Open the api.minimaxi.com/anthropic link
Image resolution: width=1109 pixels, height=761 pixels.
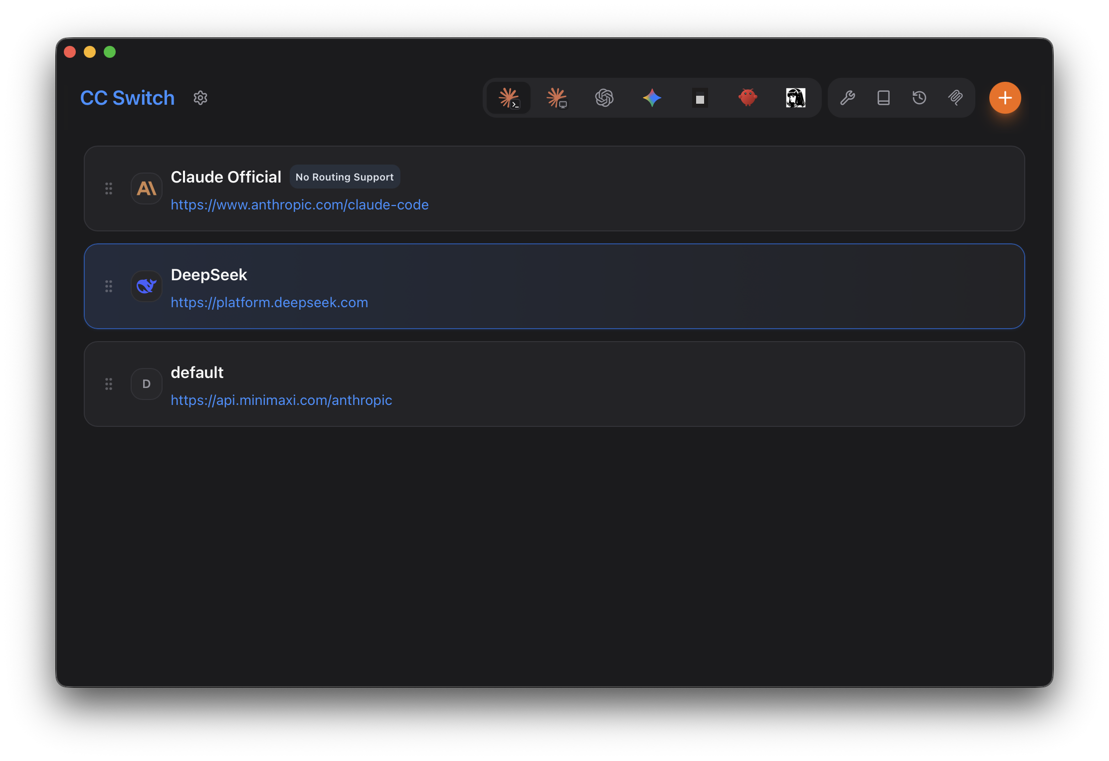[x=281, y=400]
